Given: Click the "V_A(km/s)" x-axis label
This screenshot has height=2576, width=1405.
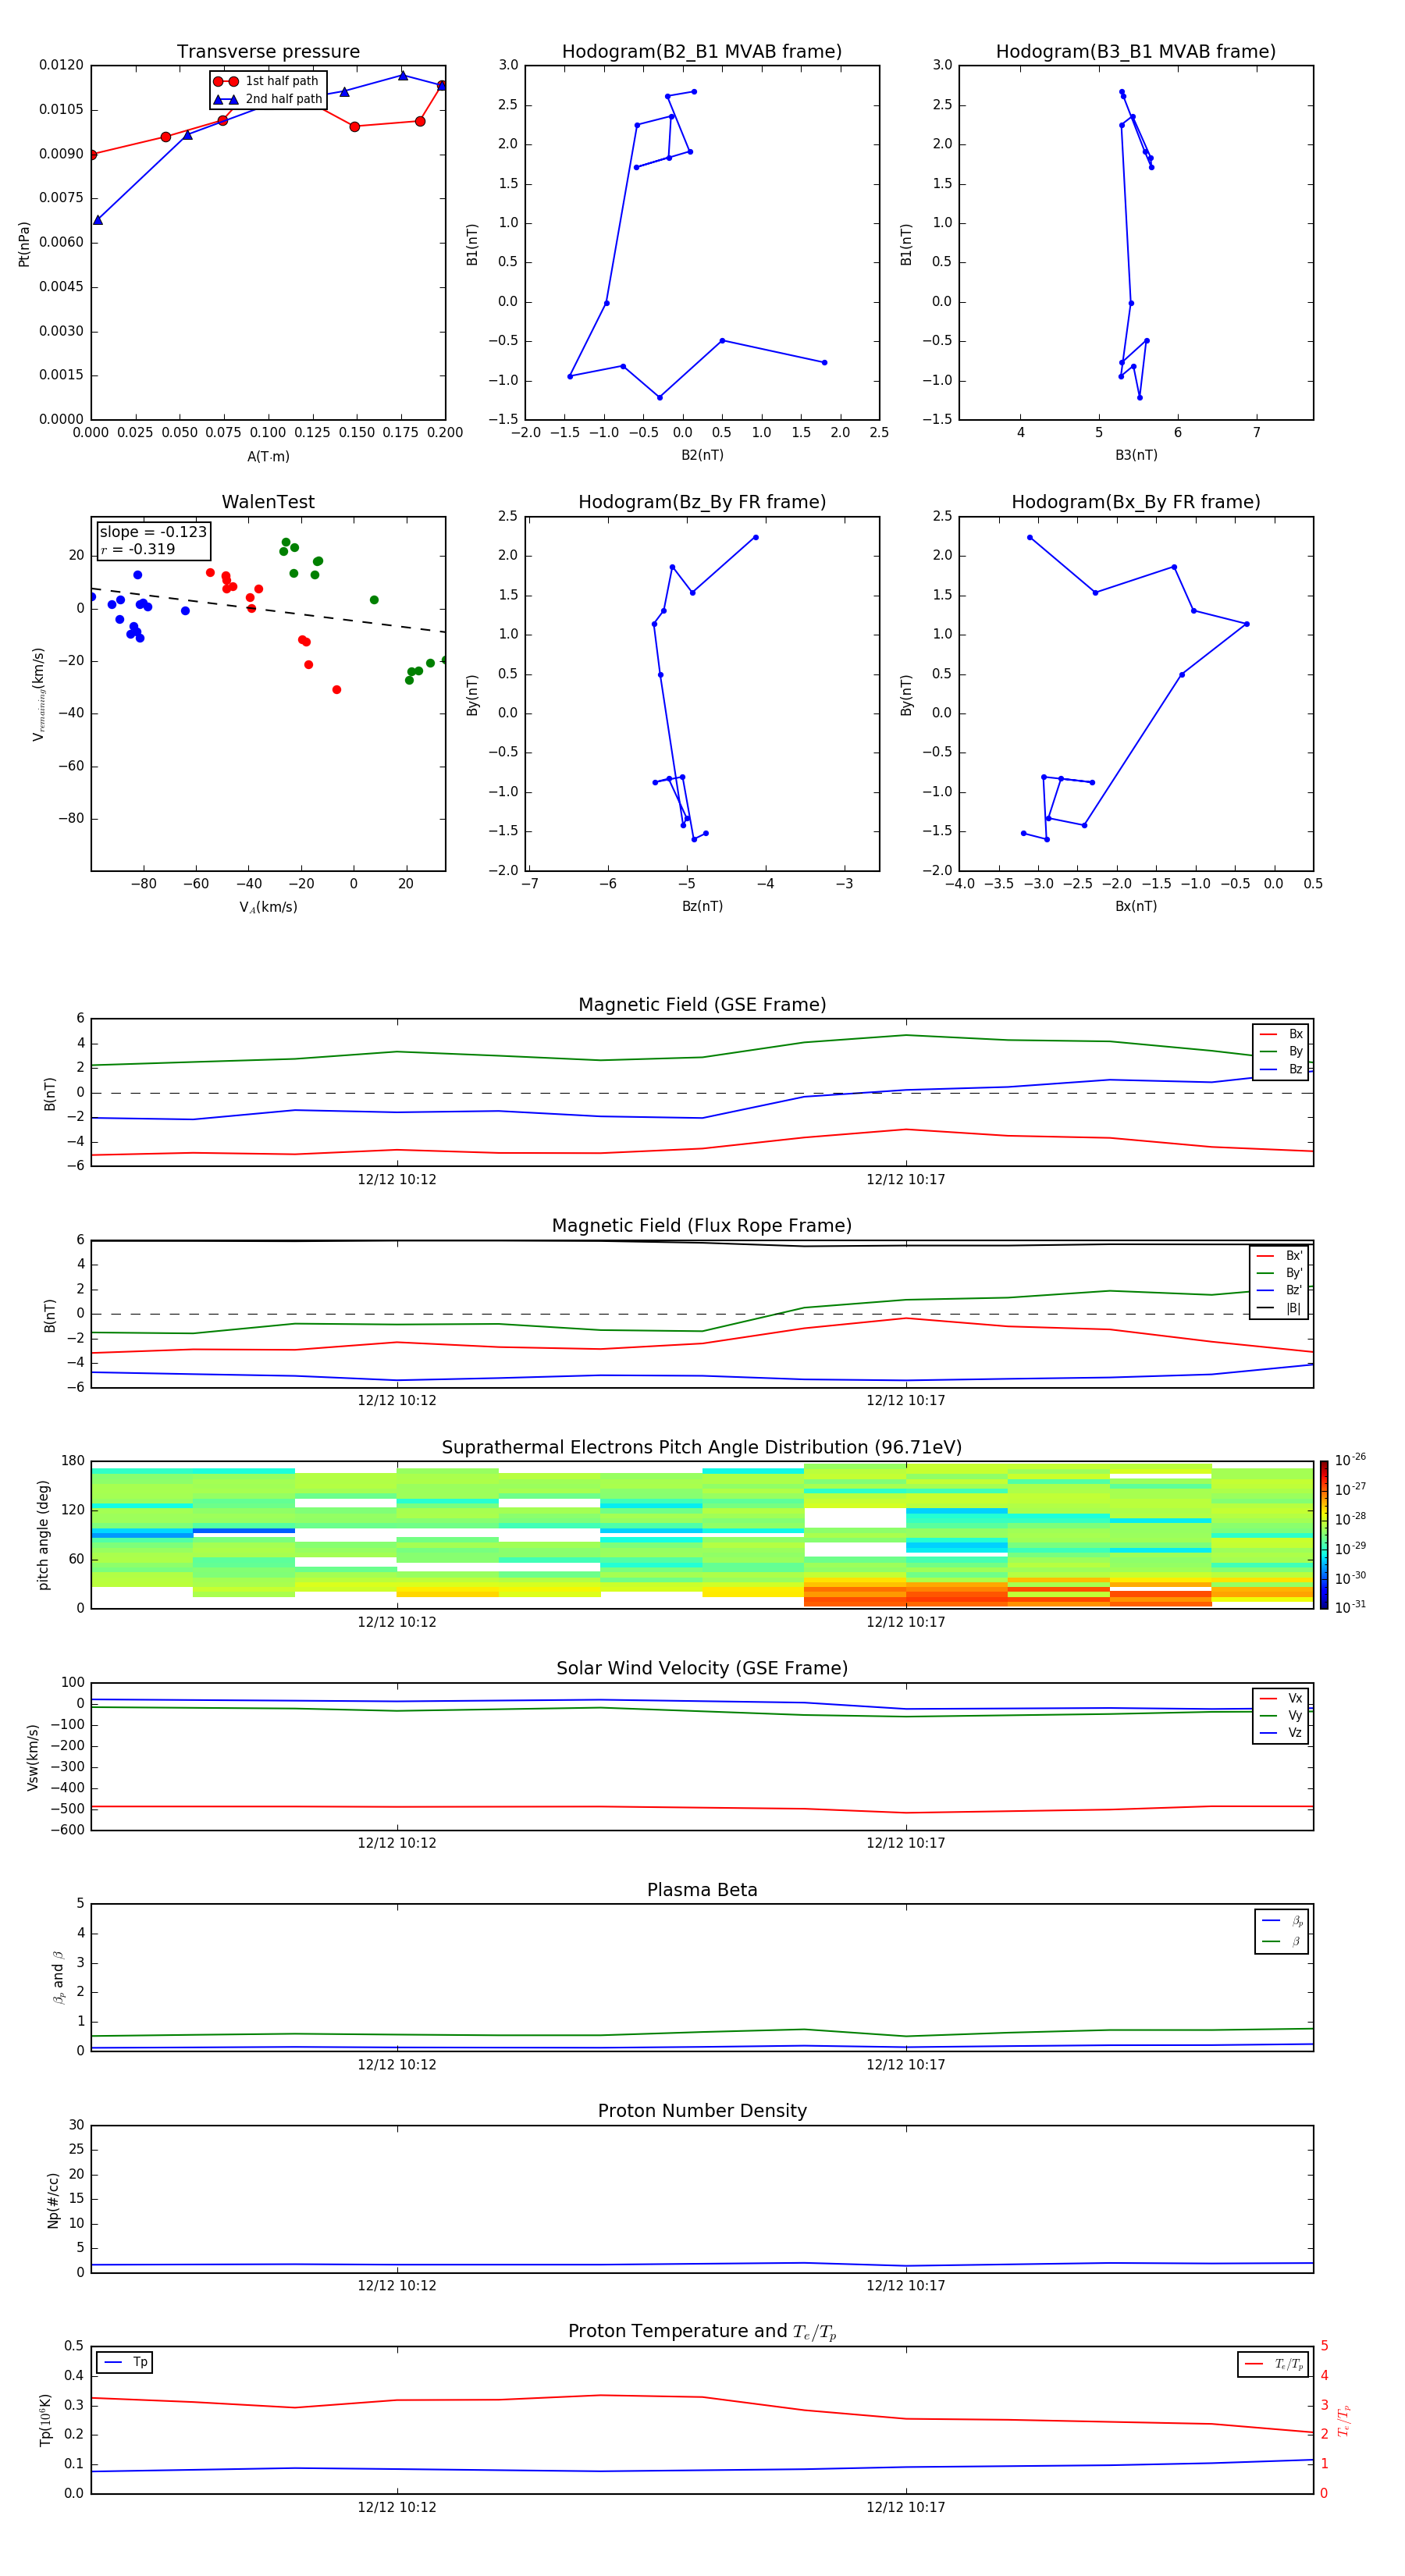Looking at the screenshot, I should click(268, 908).
